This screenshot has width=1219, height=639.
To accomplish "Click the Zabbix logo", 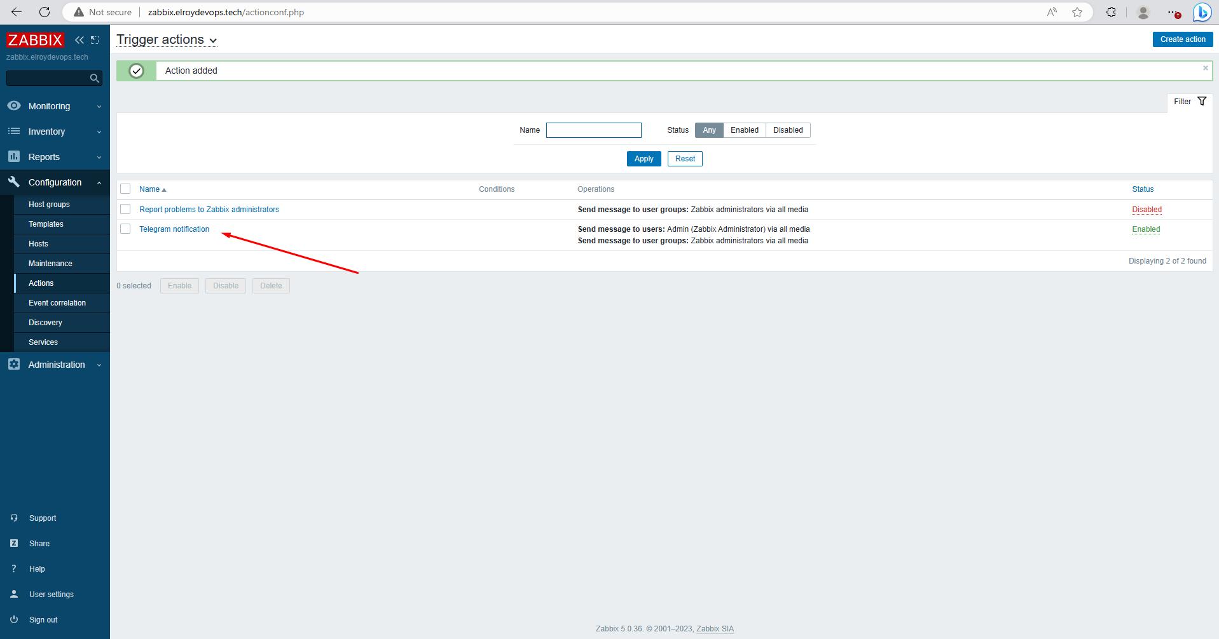I will pyautogui.click(x=35, y=40).
